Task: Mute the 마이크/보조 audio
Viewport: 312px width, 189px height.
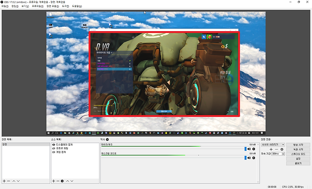Action: (249, 149)
